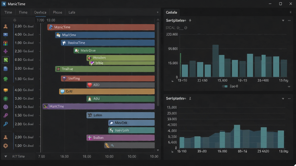Viewport: 296px width, 166px height.
Task: Select the red ManicTime timeline bar
Action: point(101,27)
